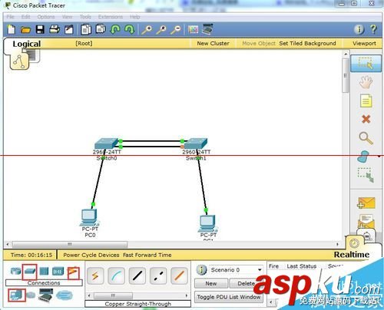The width and height of the screenshot is (384, 310).
Task: Open the Extensions menu
Action: pos(111,17)
